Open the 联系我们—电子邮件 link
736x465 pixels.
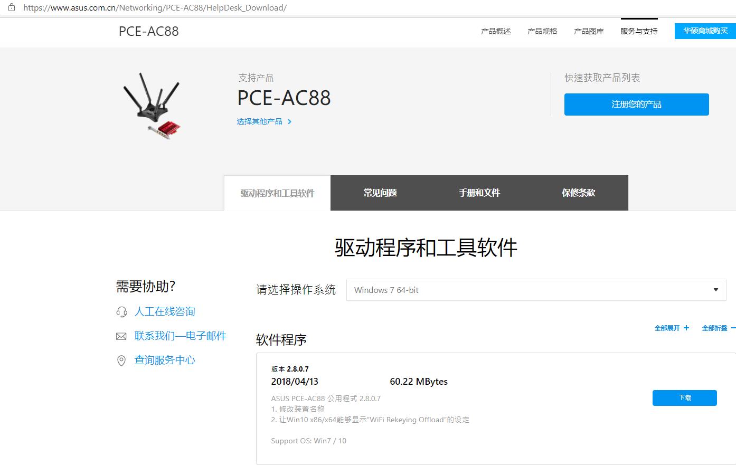181,336
